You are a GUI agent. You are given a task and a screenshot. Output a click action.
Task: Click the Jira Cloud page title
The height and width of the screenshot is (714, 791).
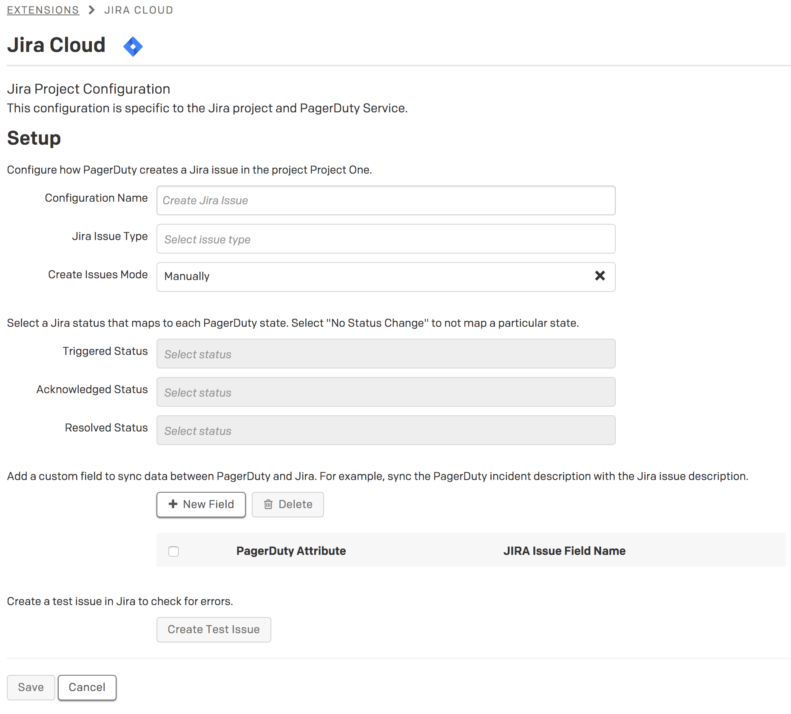click(x=56, y=45)
